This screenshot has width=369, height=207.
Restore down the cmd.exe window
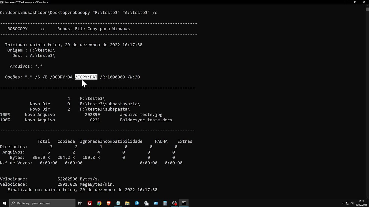coord(355,2)
